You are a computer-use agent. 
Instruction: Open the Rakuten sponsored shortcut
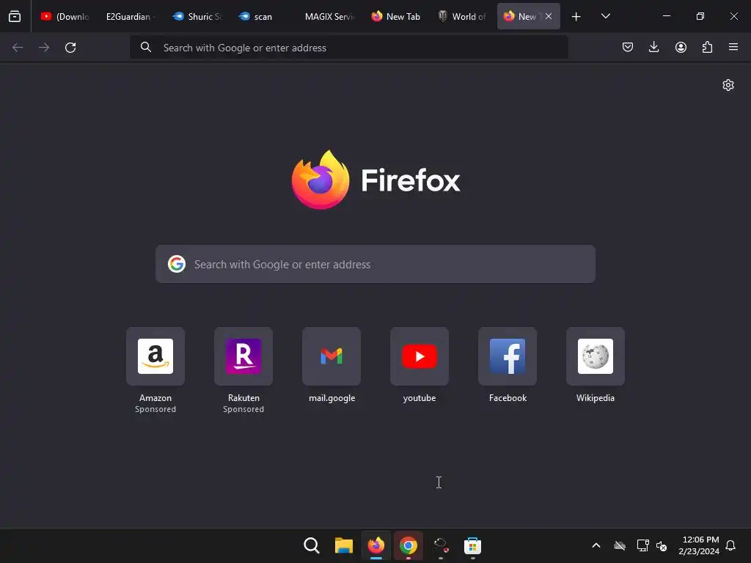(x=243, y=356)
